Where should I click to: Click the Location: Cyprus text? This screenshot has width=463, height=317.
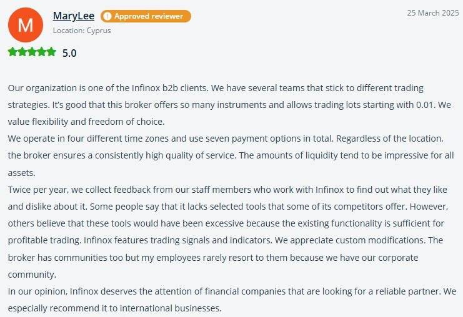(x=82, y=30)
